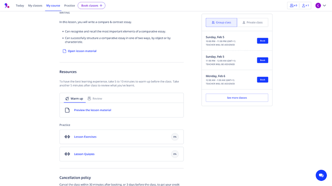
Task: Click the Lingoda logo icon
Action: click(x=6, y=6)
